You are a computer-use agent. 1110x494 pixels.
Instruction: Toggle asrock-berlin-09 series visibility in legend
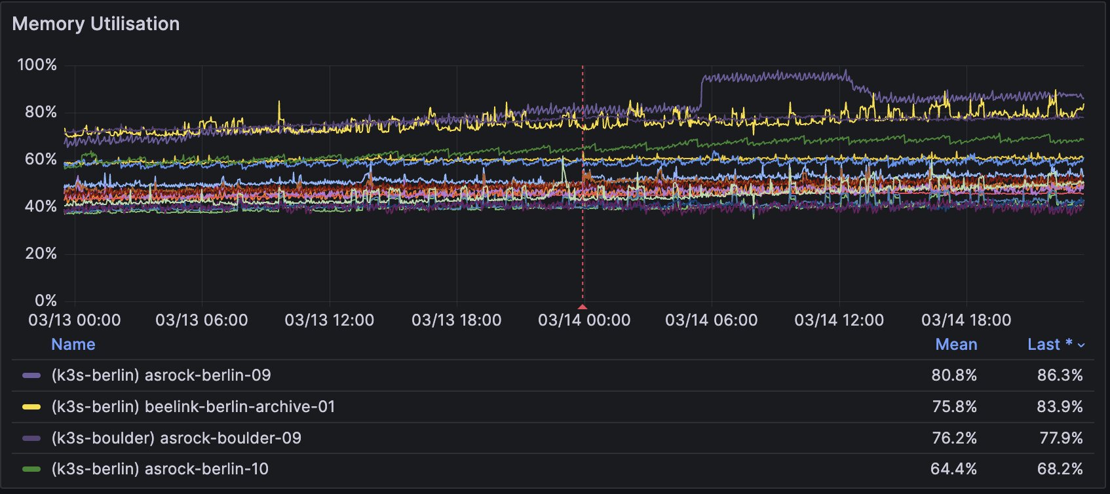tap(161, 375)
